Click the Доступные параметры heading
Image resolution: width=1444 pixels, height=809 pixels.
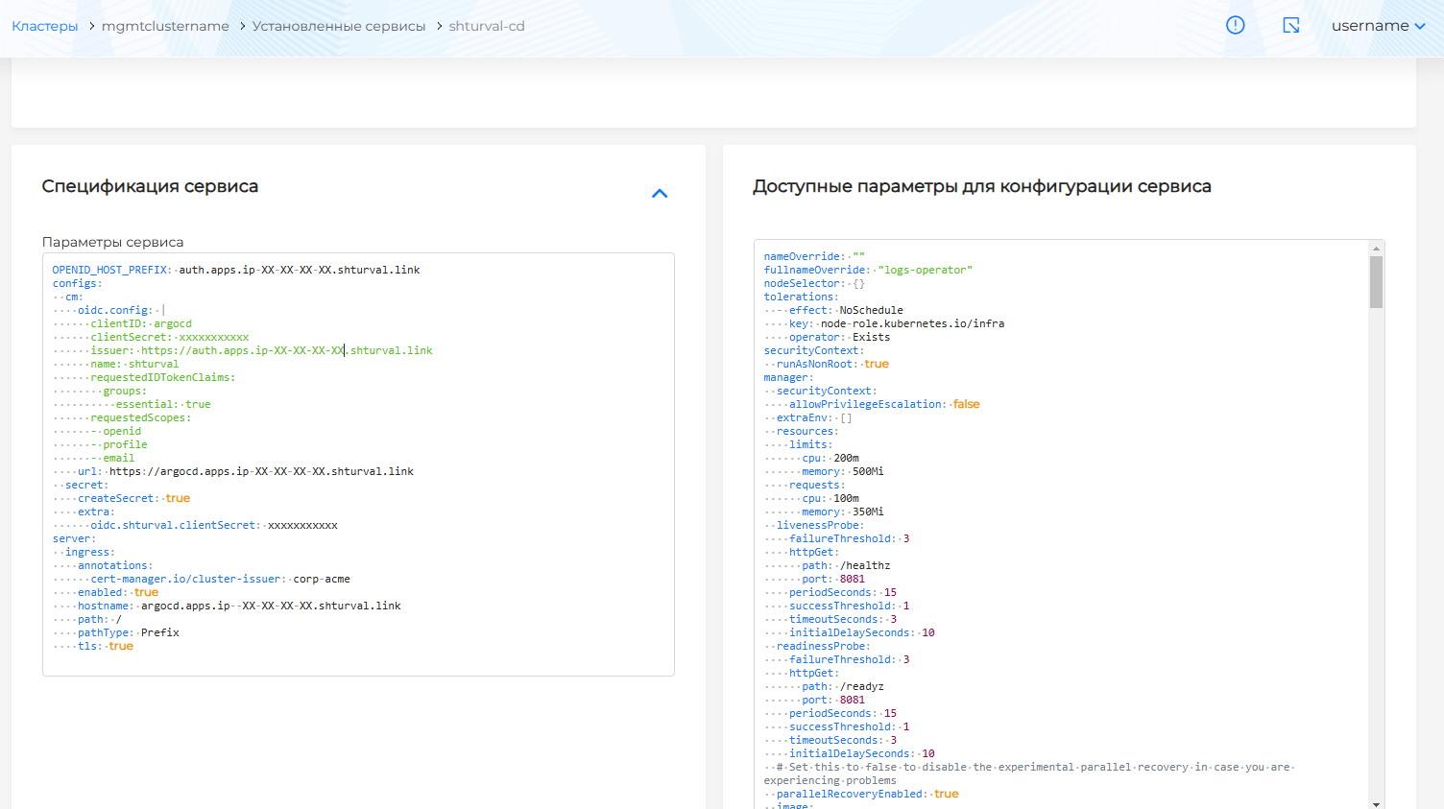click(x=982, y=186)
